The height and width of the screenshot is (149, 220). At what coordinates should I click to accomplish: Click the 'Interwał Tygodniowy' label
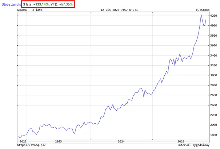[x=193, y=145]
